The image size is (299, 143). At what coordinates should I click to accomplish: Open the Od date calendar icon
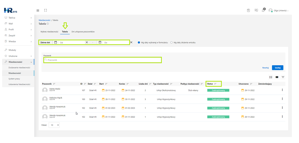pos(56,42)
